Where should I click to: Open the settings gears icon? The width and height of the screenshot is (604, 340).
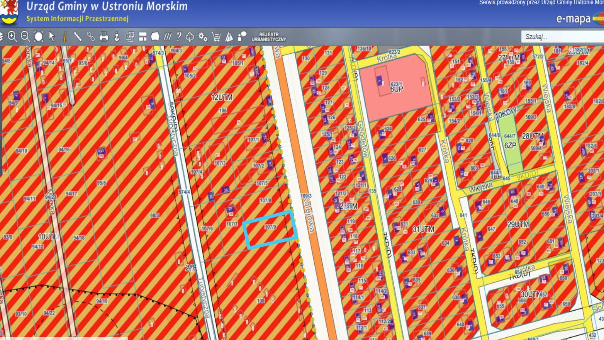coord(203,37)
